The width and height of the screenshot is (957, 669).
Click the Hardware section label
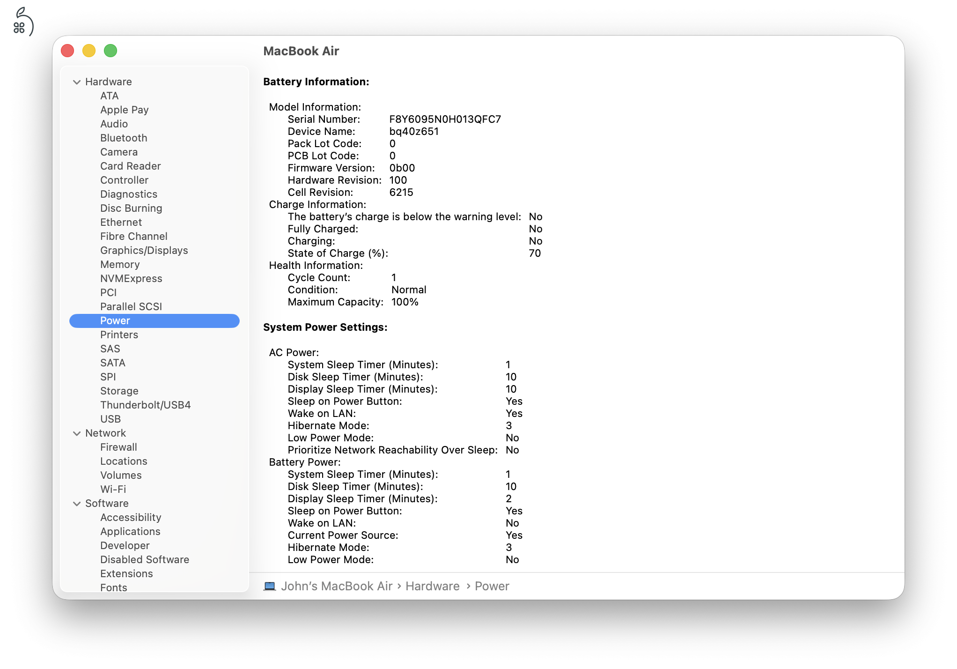pyautogui.click(x=109, y=82)
